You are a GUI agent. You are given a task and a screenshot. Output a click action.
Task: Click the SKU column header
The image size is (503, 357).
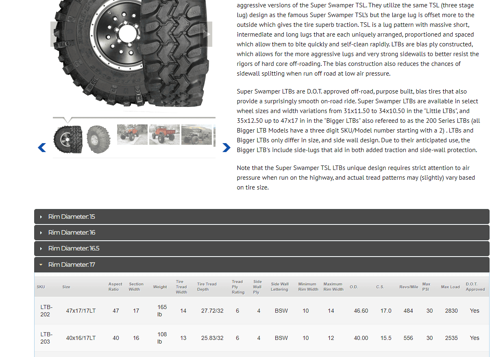tap(41, 287)
